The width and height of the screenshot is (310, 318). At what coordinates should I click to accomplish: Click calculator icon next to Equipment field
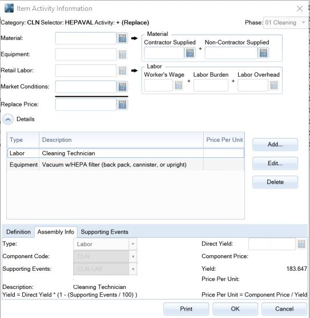tap(122, 55)
